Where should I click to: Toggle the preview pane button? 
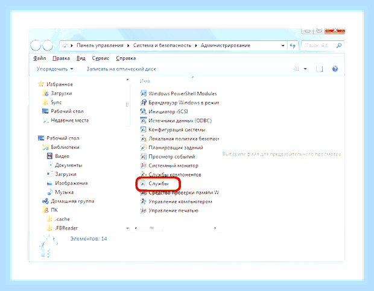319,69
